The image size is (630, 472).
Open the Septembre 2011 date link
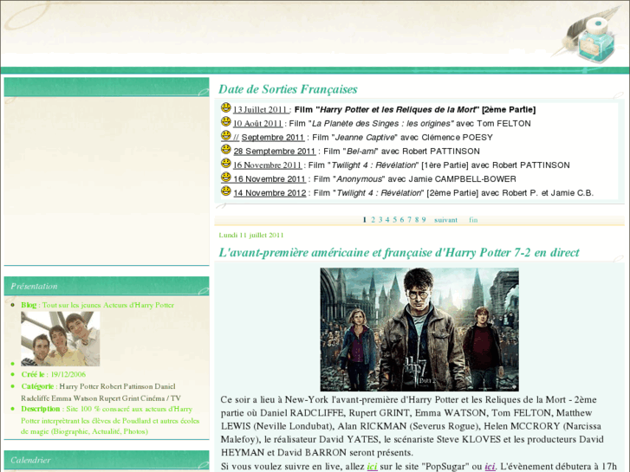click(273, 138)
